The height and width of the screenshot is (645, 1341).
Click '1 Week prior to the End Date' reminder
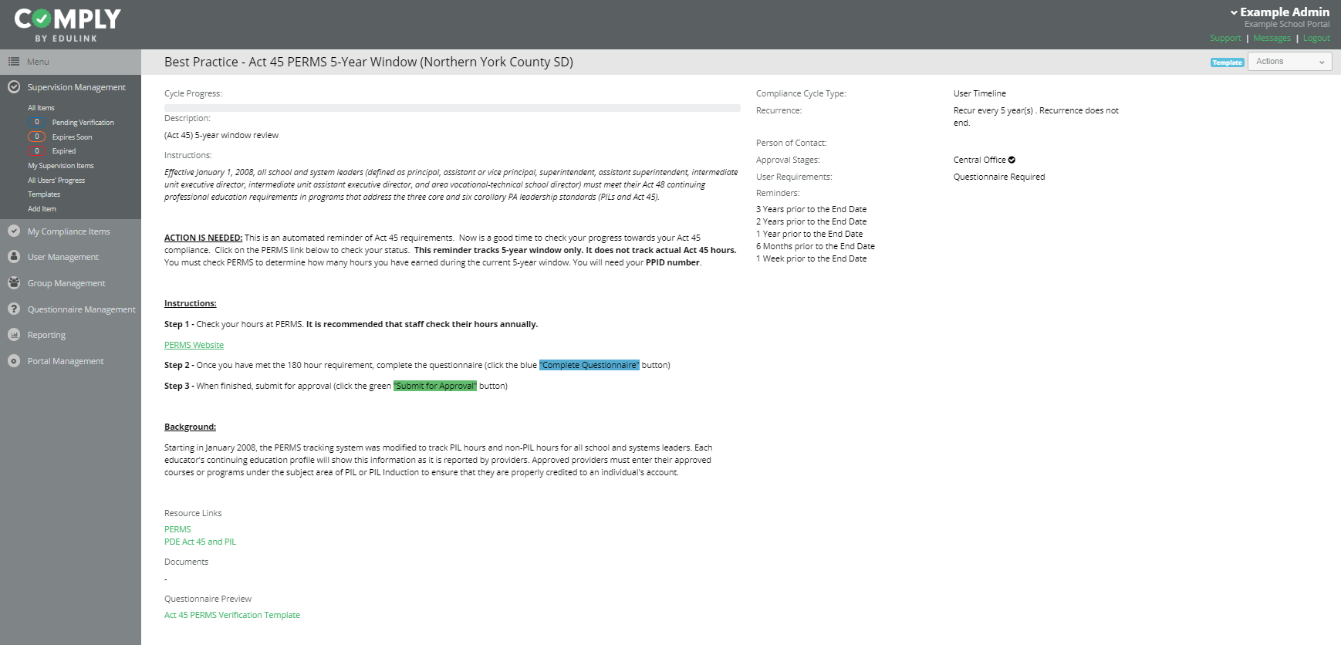[x=811, y=258]
